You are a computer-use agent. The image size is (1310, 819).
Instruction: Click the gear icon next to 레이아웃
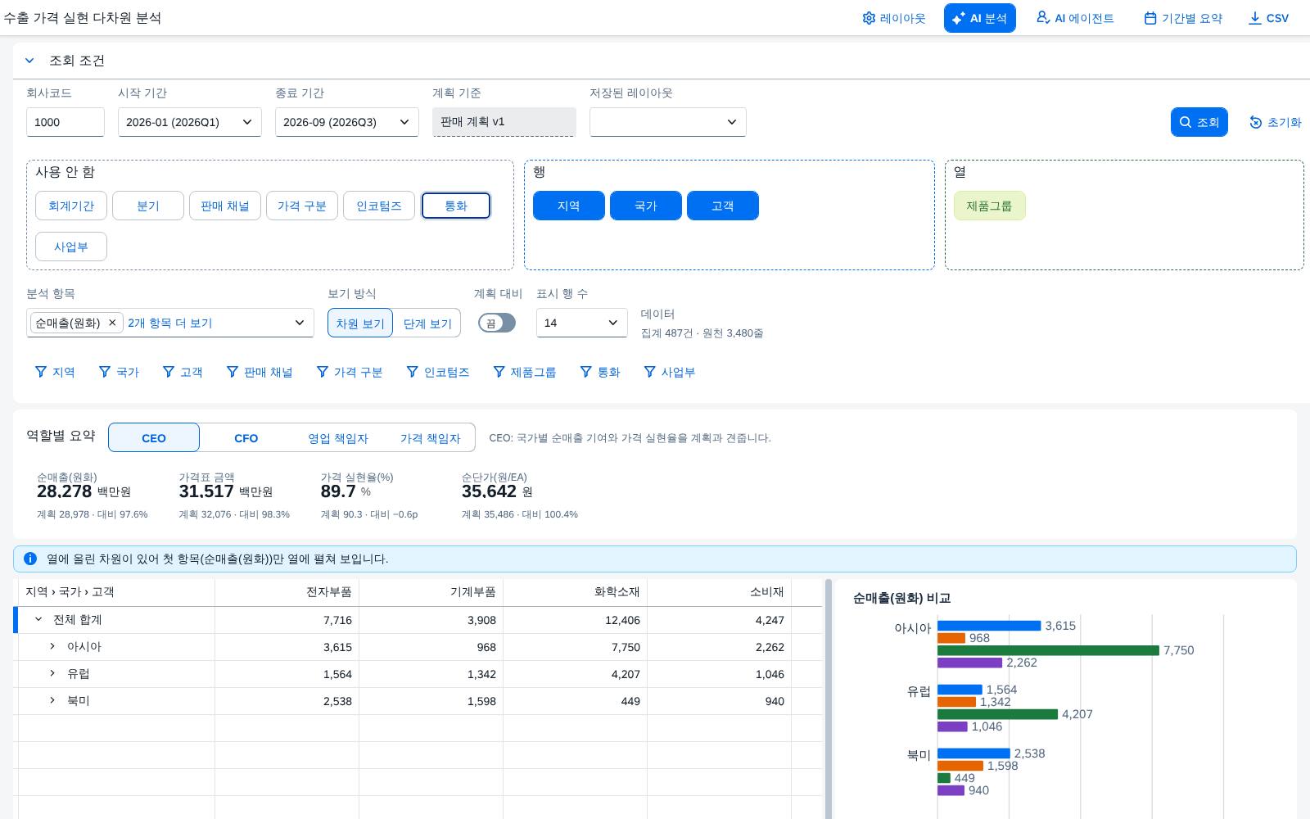pos(869,18)
